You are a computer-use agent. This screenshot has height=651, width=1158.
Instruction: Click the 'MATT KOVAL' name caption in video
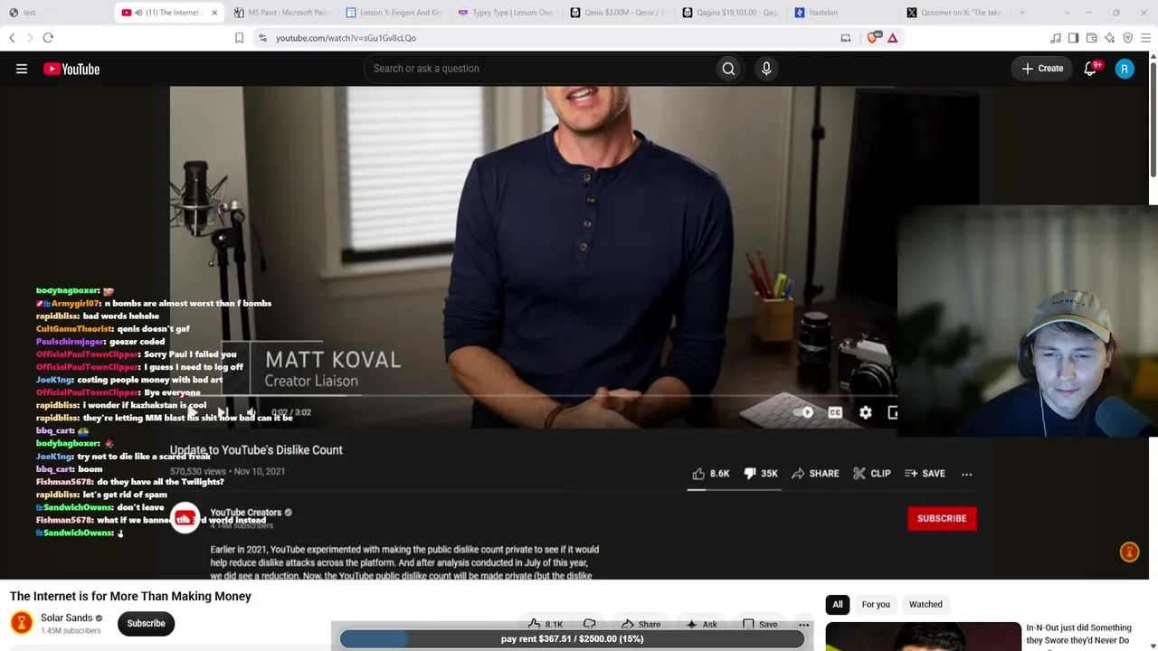click(333, 360)
